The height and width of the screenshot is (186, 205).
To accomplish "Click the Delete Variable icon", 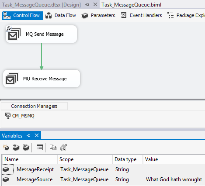I will (26, 148).
